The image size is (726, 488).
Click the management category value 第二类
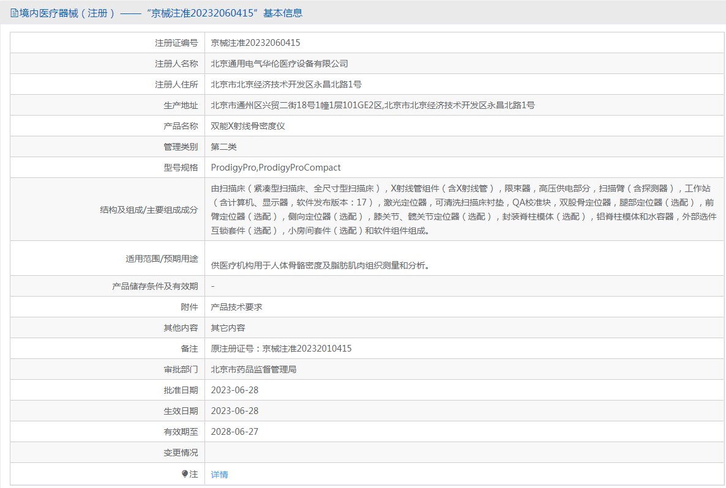point(223,147)
